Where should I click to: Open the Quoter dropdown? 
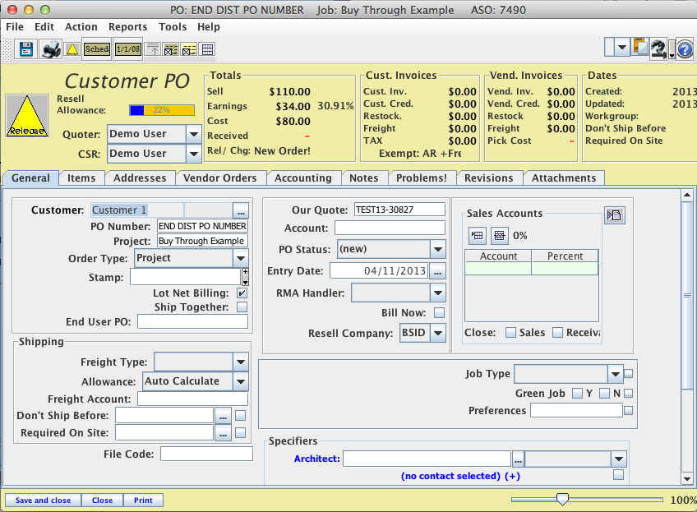[193, 134]
